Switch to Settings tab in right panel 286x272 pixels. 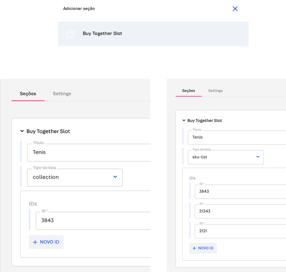[215, 90]
